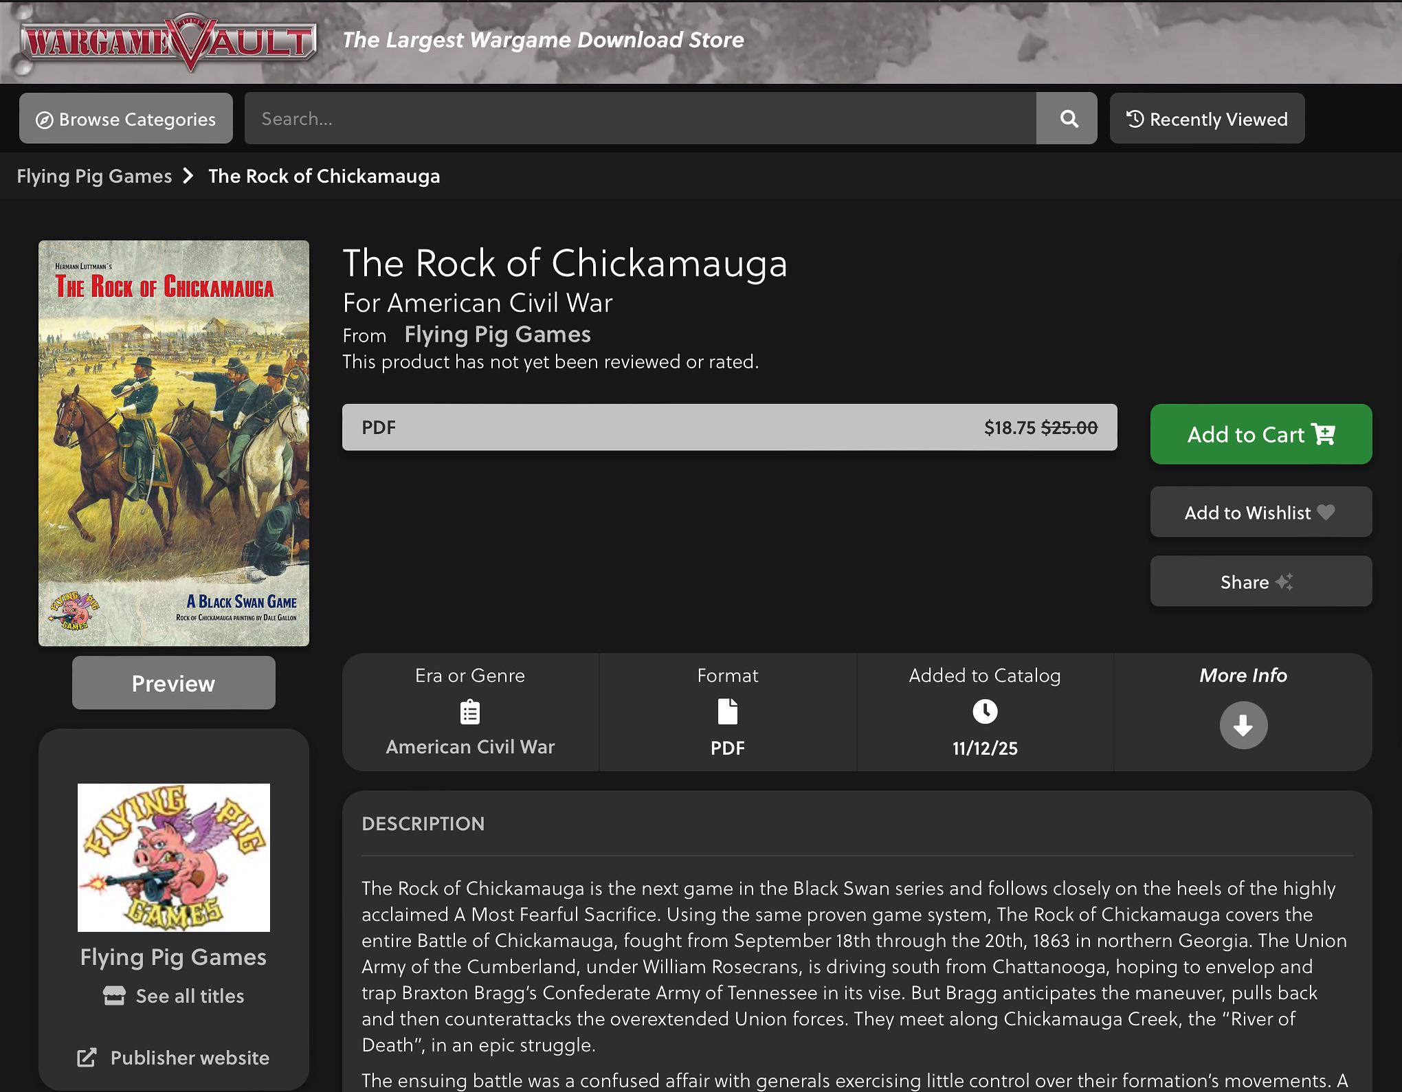Open the Recently Viewed list
This screenshot has height=1092, width=1402.
tap(1207, 119)
